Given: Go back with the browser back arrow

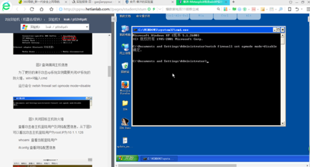Looking at the screenshot, I should point(17,9).
